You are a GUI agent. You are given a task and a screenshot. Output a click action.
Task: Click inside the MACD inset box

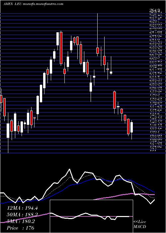[x=91, y=216]
